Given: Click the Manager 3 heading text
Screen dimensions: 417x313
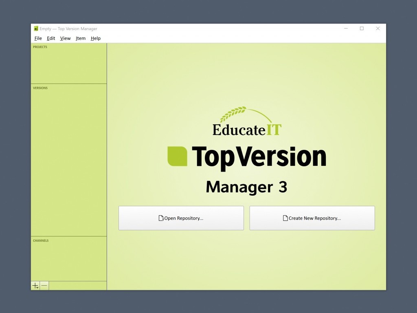Looking at the screenshot, I should (x=246, y=187).
